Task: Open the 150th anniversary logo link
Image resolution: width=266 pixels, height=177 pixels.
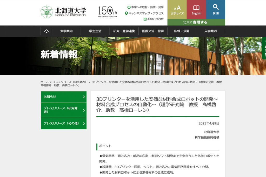Action: pos(108,12)
